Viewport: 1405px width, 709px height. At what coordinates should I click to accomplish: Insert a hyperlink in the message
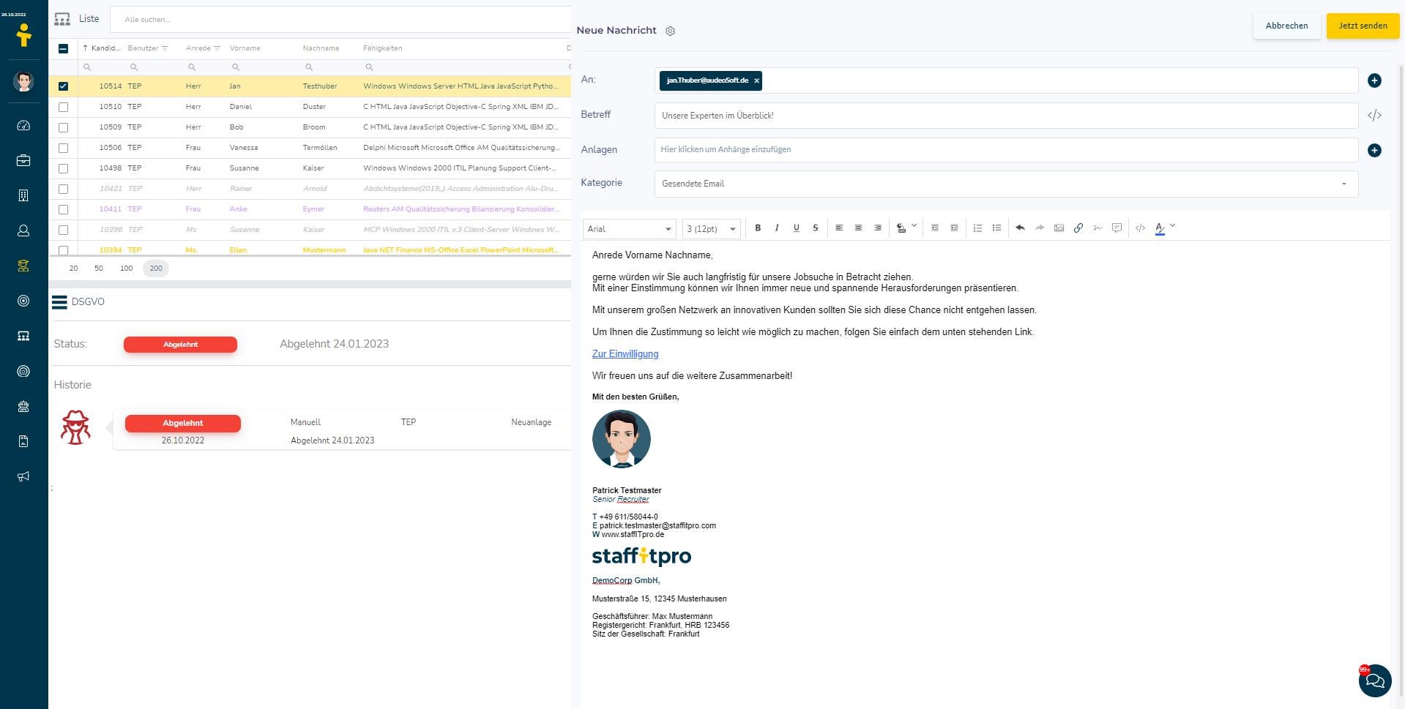click(1078, 228)
